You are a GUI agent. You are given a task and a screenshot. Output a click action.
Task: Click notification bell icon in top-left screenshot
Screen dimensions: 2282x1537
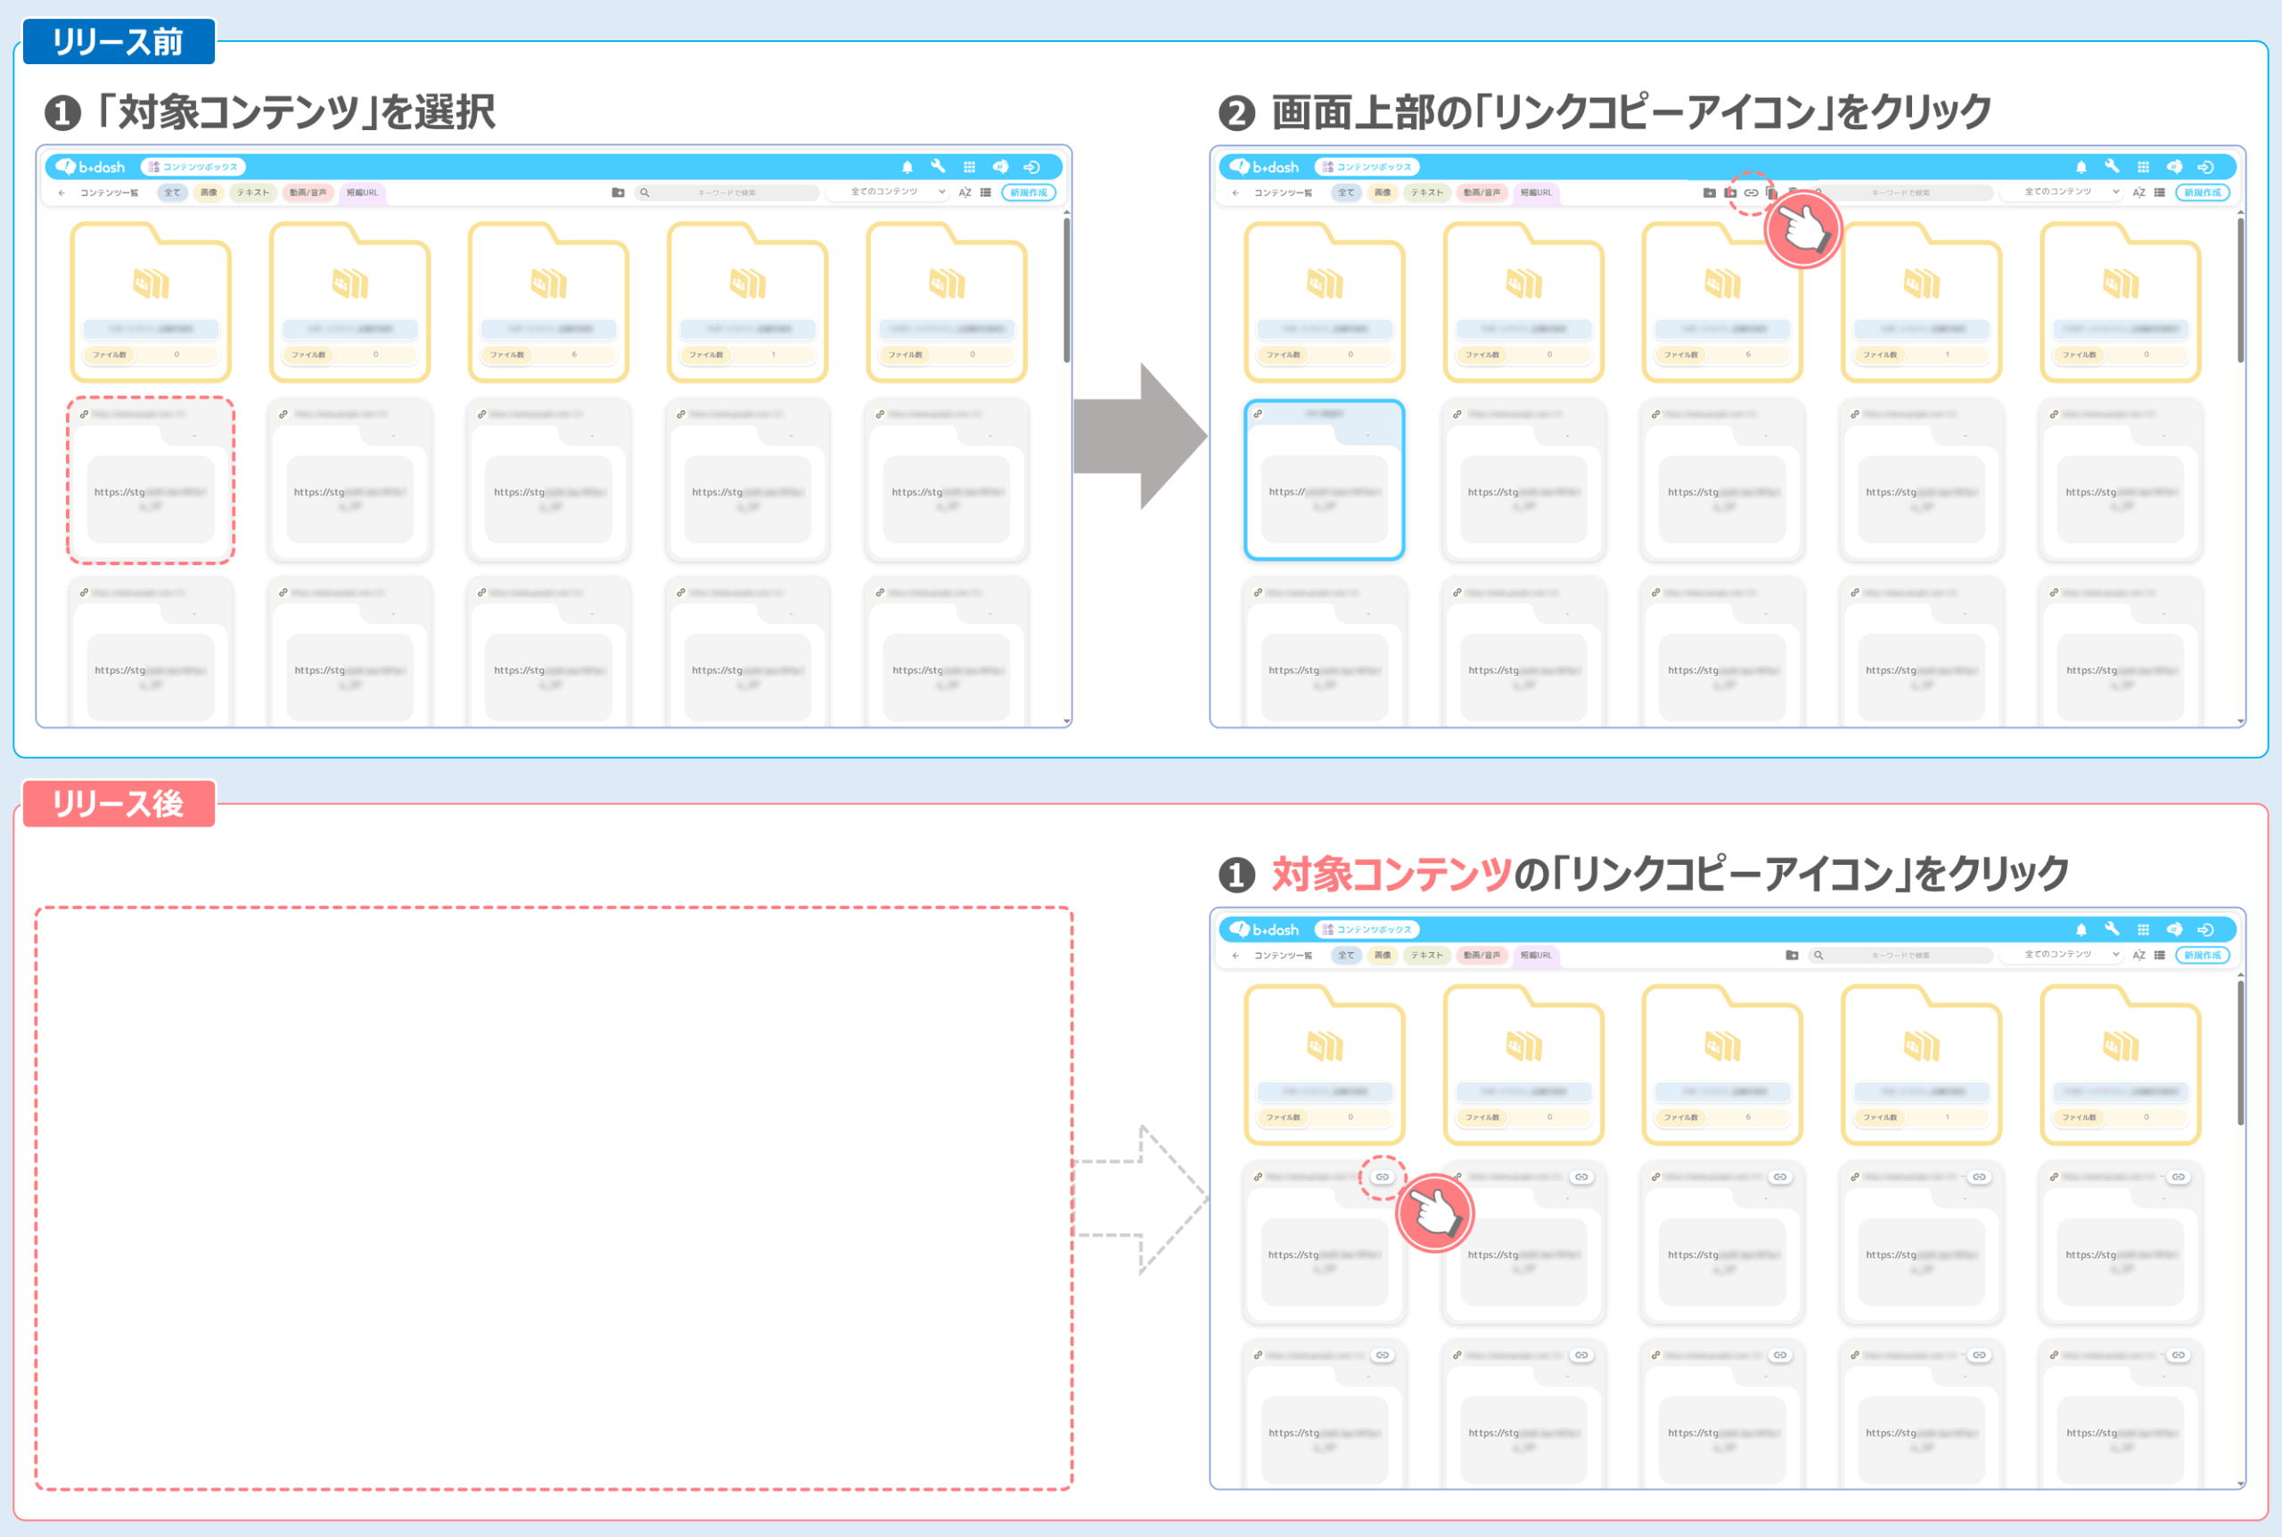(x=907, y=167)
